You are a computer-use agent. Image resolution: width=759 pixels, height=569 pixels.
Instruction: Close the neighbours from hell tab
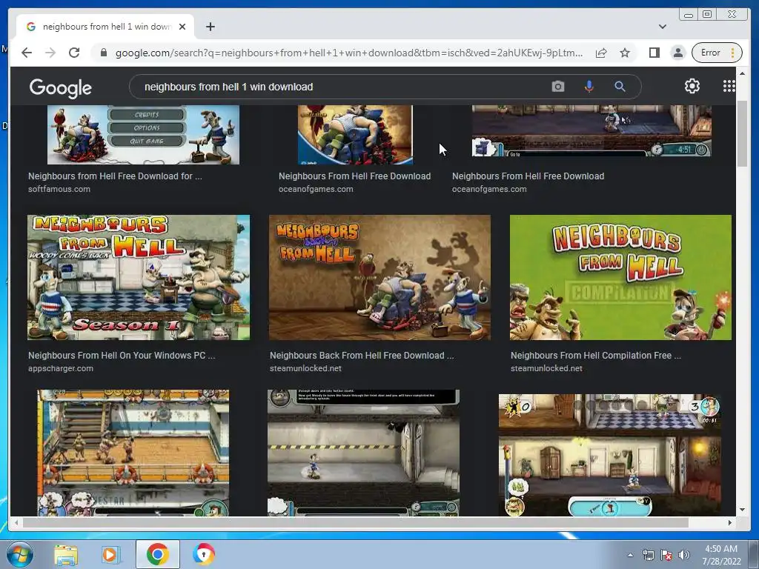click(x=182, y=27)
